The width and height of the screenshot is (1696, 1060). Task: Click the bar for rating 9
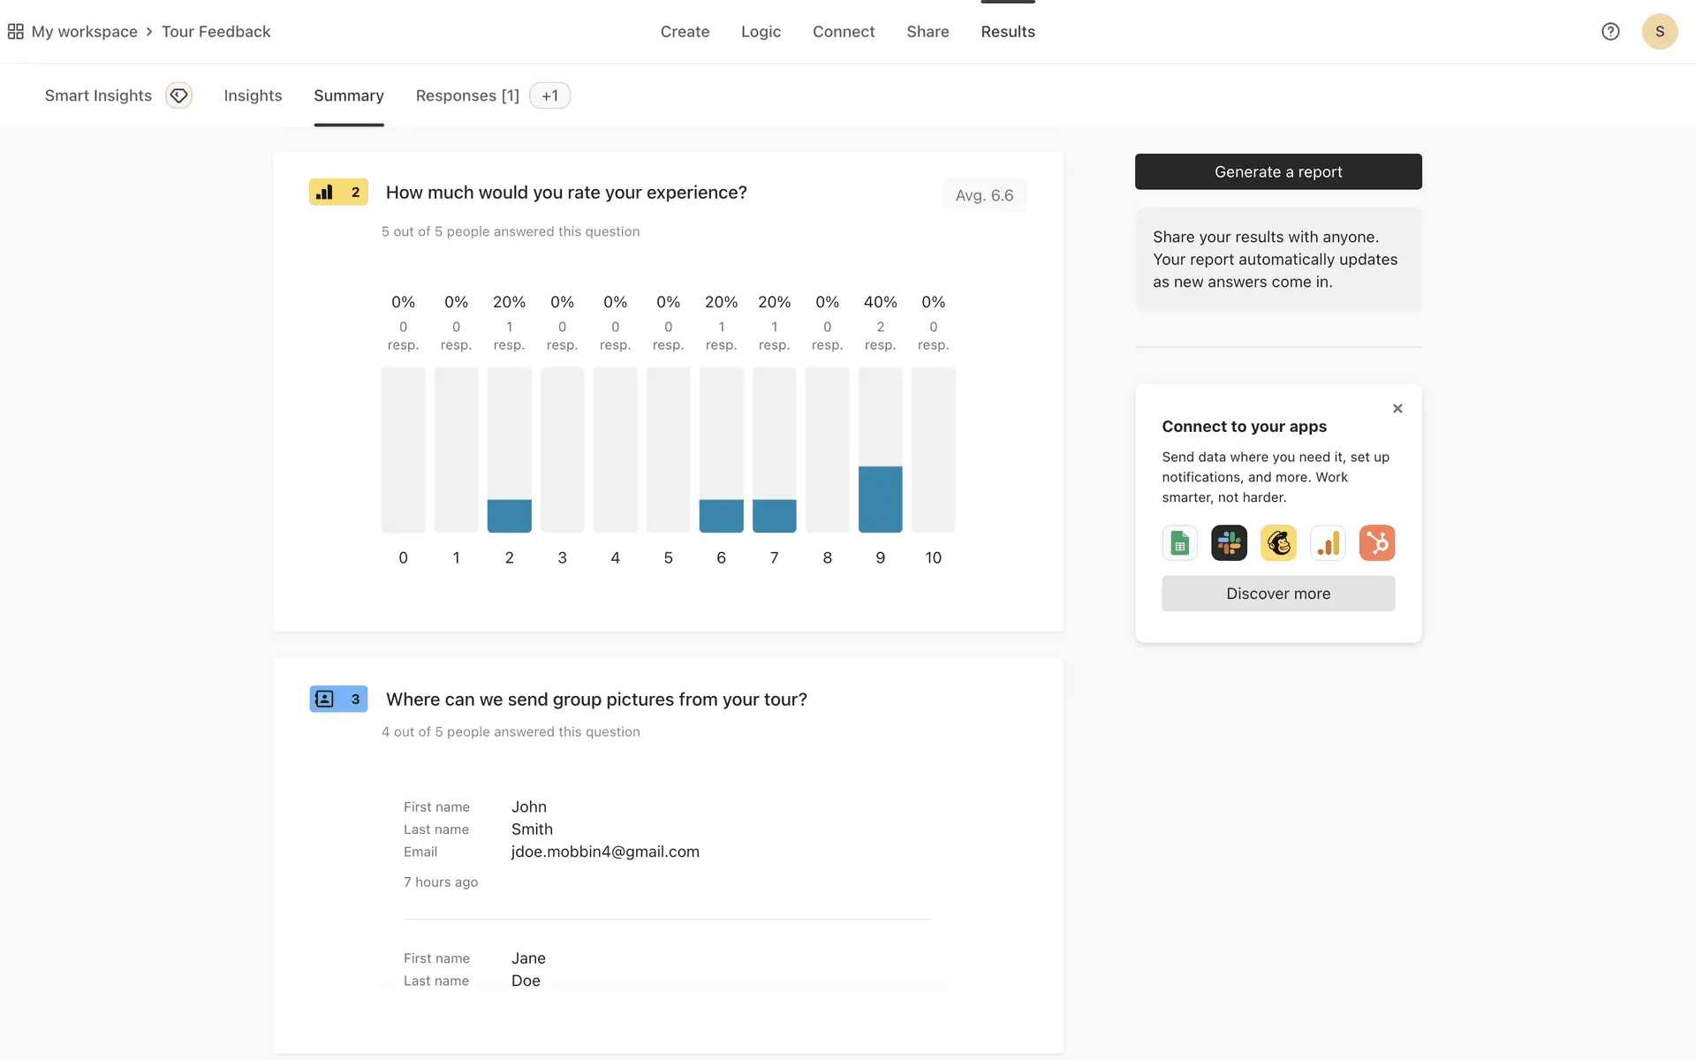[880, 498]
